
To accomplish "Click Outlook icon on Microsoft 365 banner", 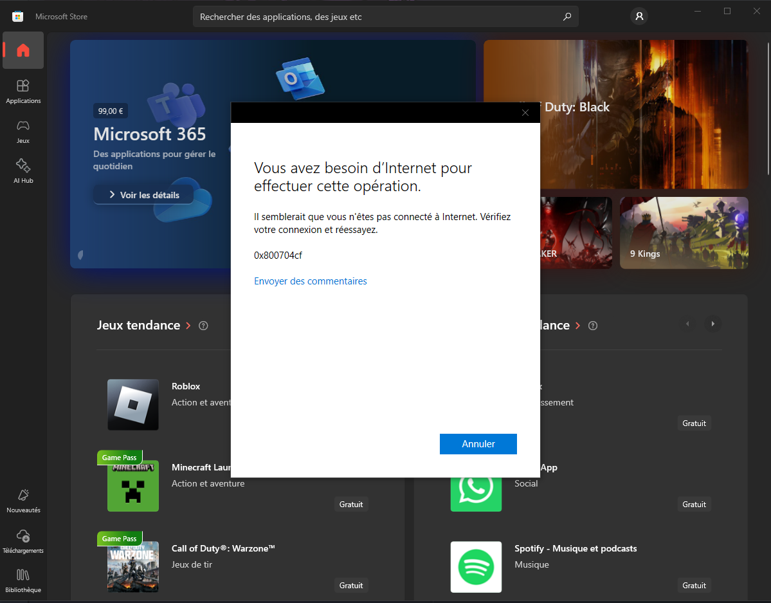I will pyautogui.click(x=300, y=79).
